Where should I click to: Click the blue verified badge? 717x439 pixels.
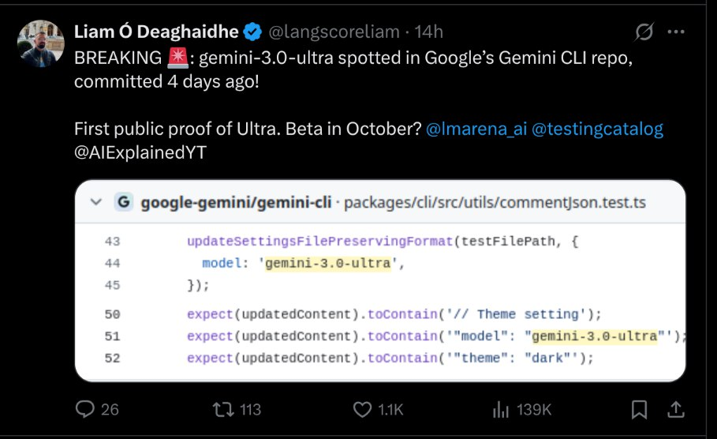pyautogui.click(x=252, y=32)
